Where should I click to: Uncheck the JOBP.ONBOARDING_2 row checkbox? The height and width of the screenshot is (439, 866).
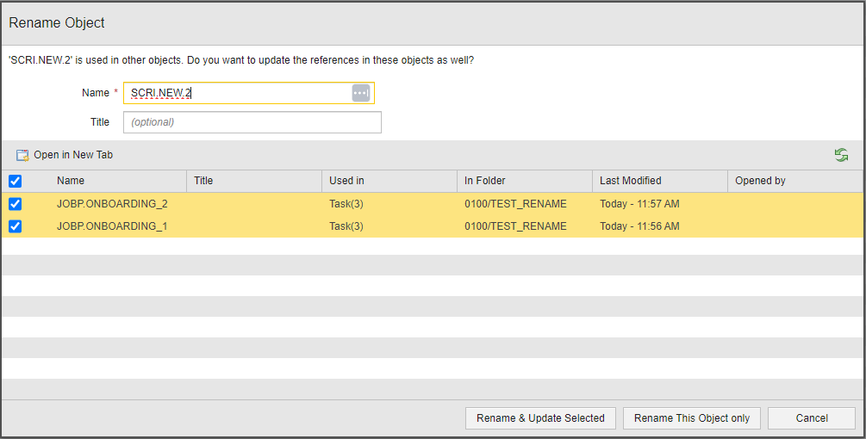point(15,204)
